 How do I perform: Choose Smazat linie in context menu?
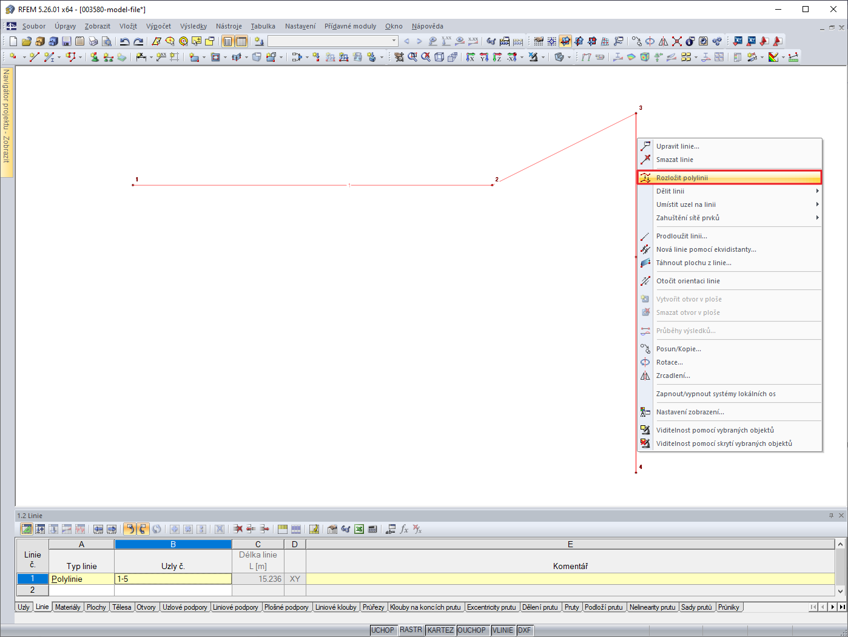[x=729, y=160]
